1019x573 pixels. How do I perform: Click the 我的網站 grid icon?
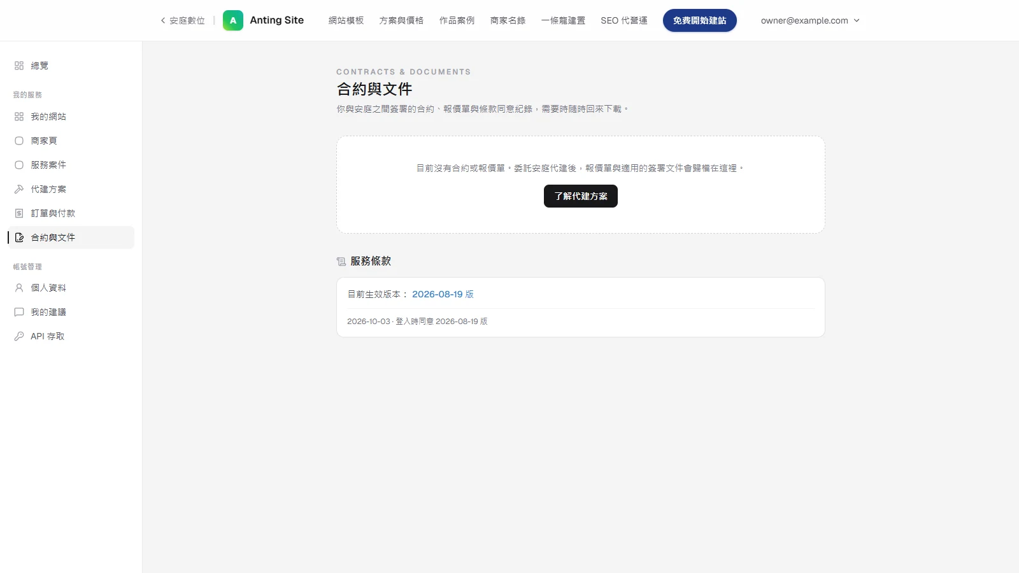click(x=19, y=117)
